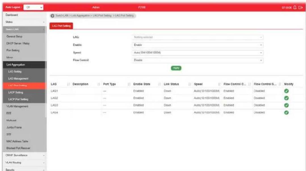Image resolution: width=306 pixels, height=171 pixels.
Task: Click the modify icon for LAG3
Action: point(286,105)
